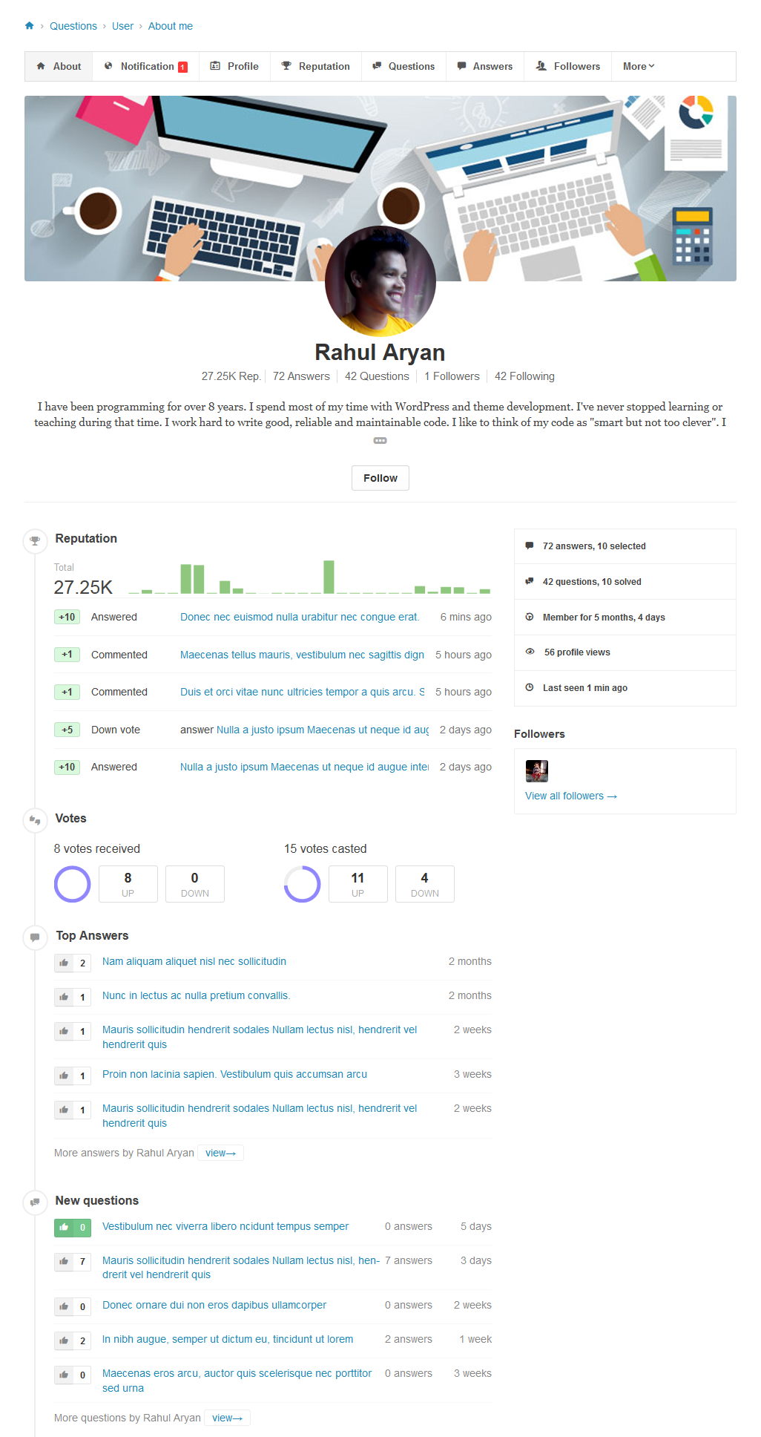Open 'Donec ornare dui non eros' question
The image size is (761, 1437).
(x=214, y=1305)
